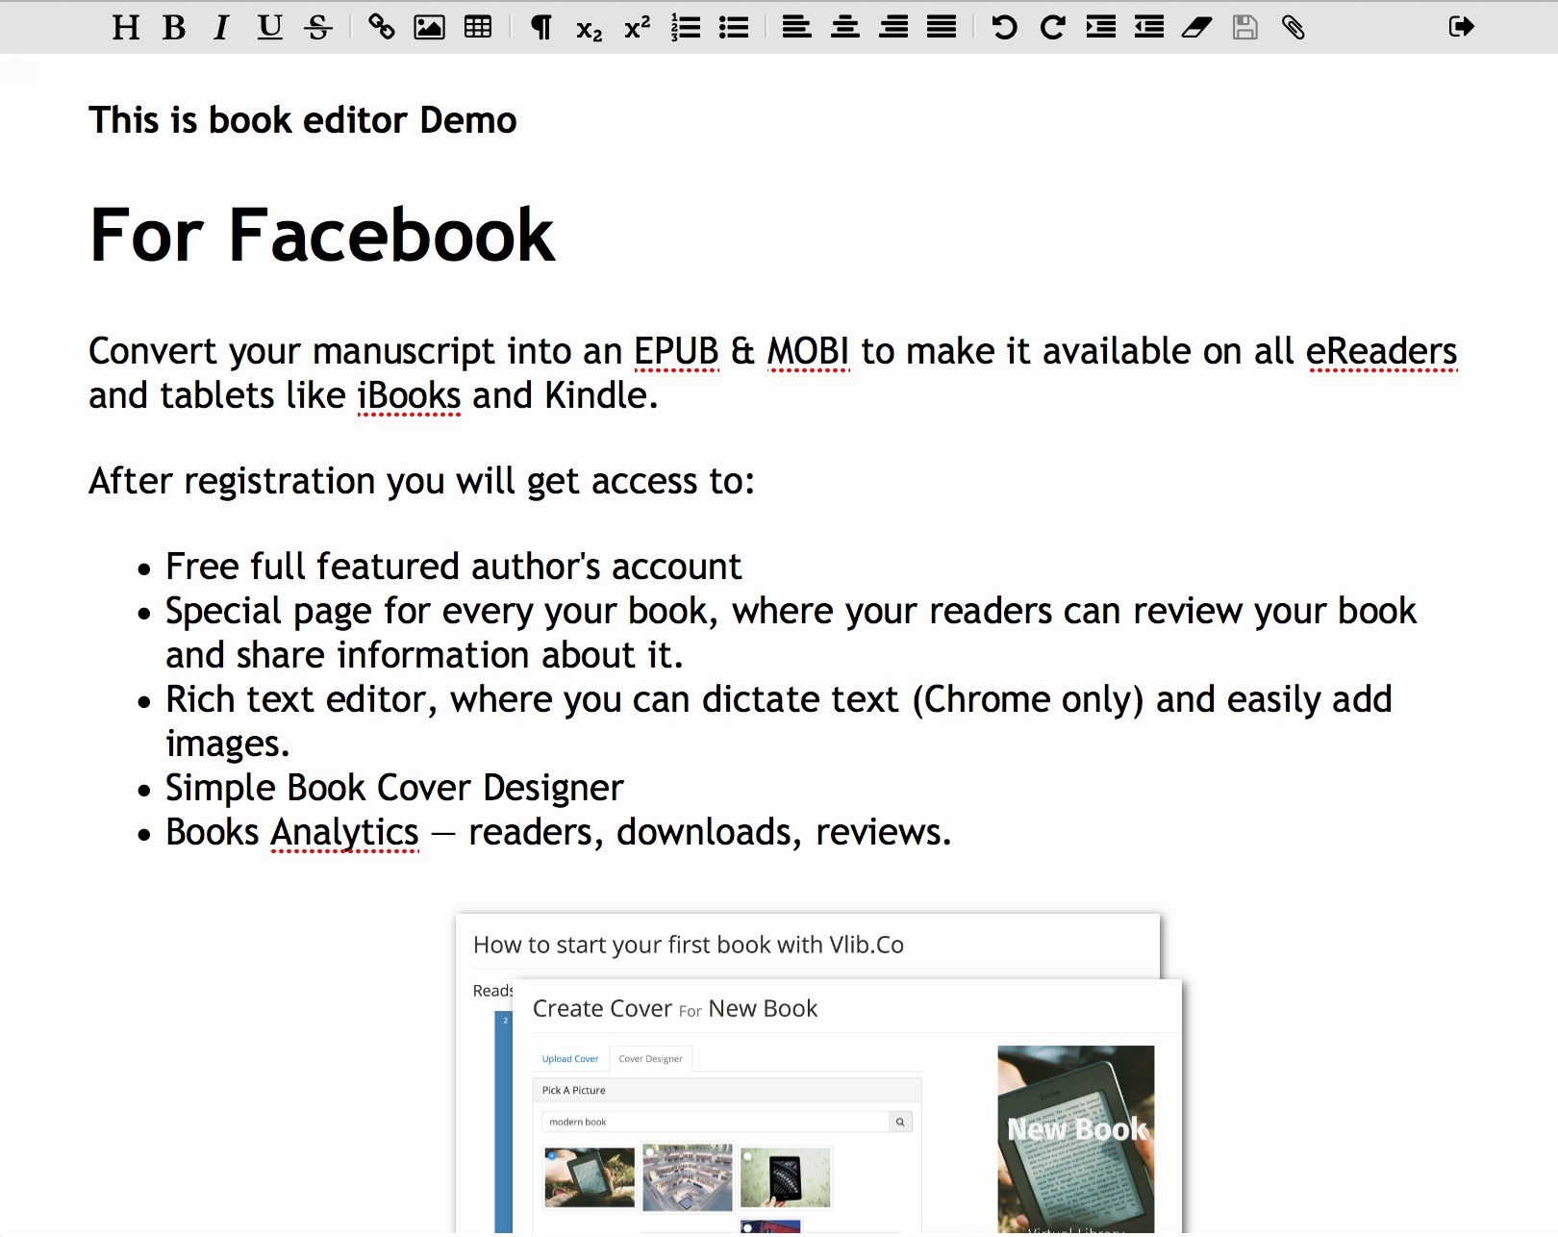The width and height of the screenshot is (1558, 1237).
Task: Undo the last edit
Action: point(1004,27)
